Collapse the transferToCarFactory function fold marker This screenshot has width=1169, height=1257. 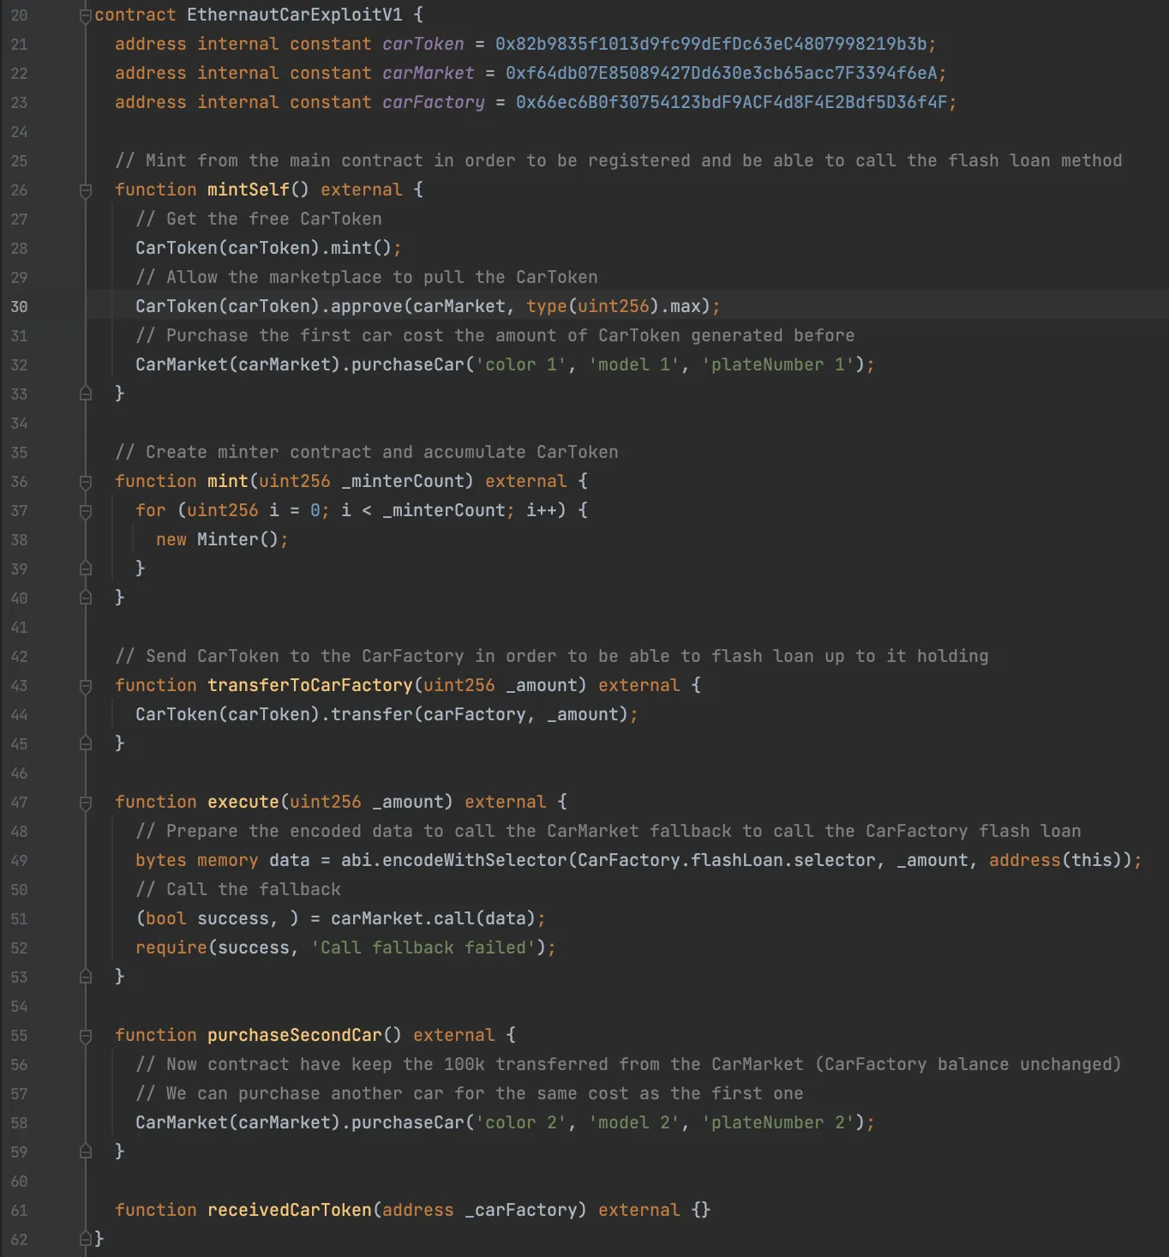tap(85, 686)
